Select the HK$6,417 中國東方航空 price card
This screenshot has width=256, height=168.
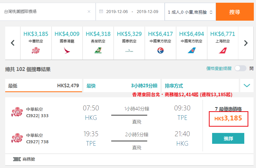pyautogui.click(x=161, y=43)
